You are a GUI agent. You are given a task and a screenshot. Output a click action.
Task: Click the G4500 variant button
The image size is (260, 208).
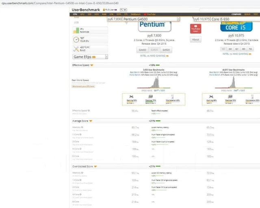(x=154, y=50)
